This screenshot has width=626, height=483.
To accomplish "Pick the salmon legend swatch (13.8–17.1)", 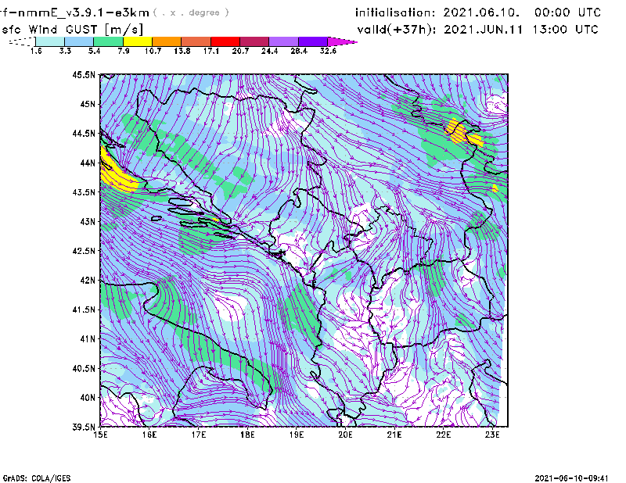I will [x=196, y=41].
